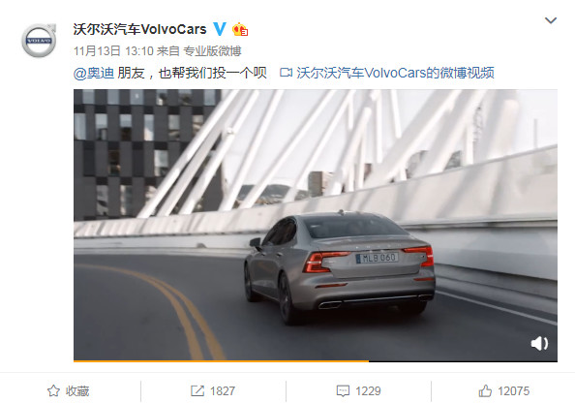Click the 沃尔沃汽车VolvoCars account name

139,29
